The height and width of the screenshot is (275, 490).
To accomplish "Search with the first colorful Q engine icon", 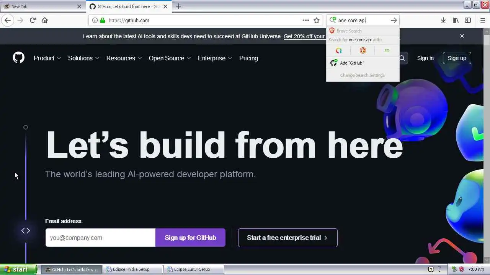I will coord(338,50).
